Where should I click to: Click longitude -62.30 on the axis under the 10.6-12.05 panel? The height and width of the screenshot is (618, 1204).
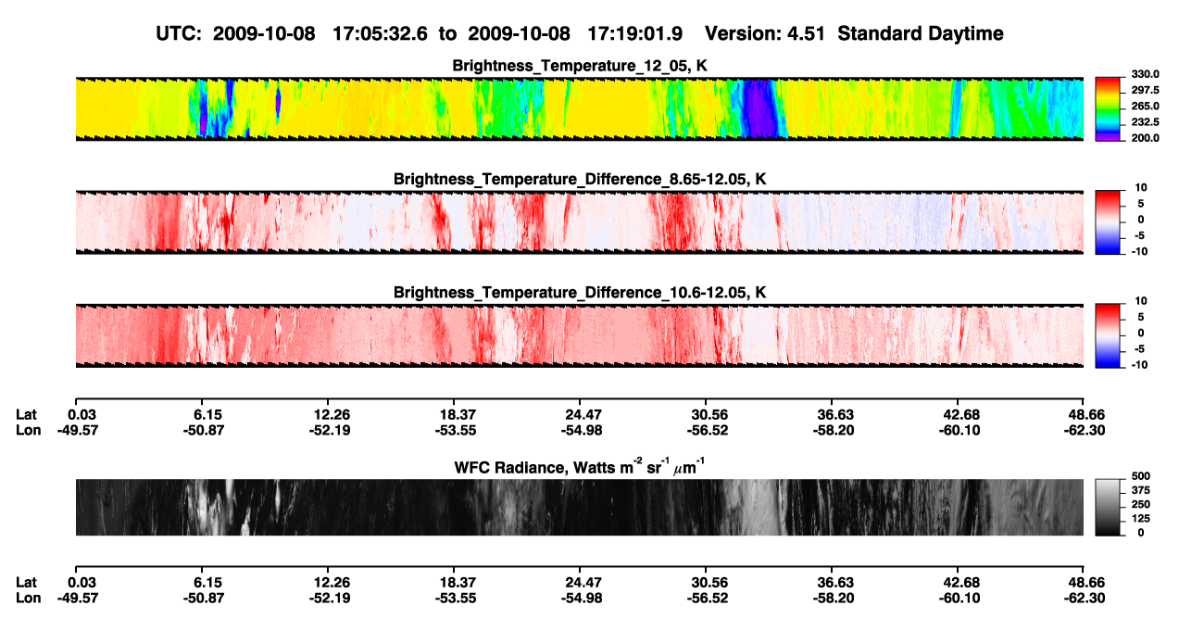[1083, 429]
